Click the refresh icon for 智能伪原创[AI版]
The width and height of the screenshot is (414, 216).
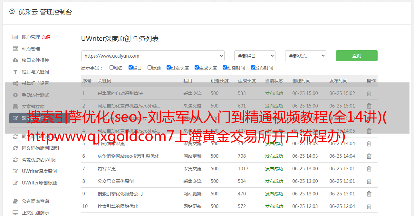point(15,160)
